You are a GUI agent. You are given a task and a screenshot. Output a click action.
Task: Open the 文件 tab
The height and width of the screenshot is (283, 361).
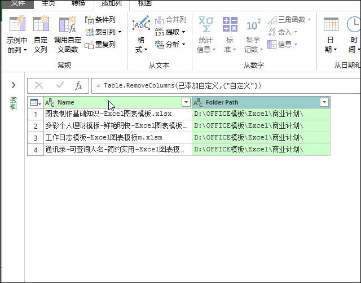point(17,4)
